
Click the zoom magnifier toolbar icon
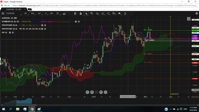[x=92, y=13]
